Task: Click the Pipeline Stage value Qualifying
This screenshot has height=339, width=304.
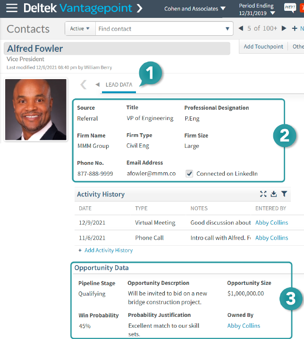Action: tap(92, 294)
